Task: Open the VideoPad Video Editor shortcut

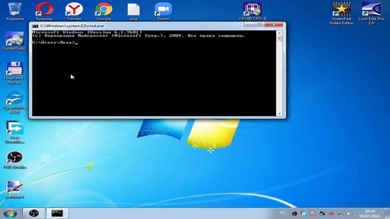Action: 341,13
